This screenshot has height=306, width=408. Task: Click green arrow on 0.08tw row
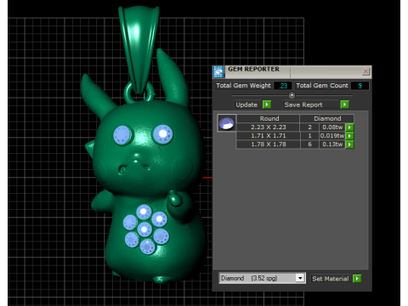[x=349, y=127]
